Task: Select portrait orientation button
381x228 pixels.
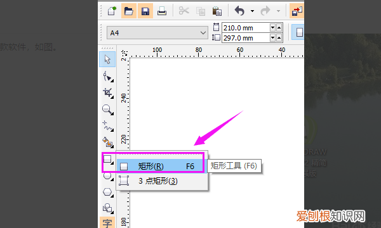Action: click(x=298, y=32)
